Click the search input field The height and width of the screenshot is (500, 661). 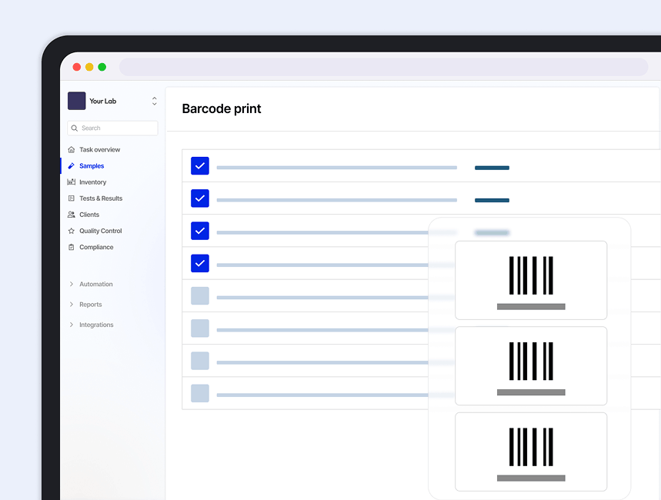pos(112,128)
